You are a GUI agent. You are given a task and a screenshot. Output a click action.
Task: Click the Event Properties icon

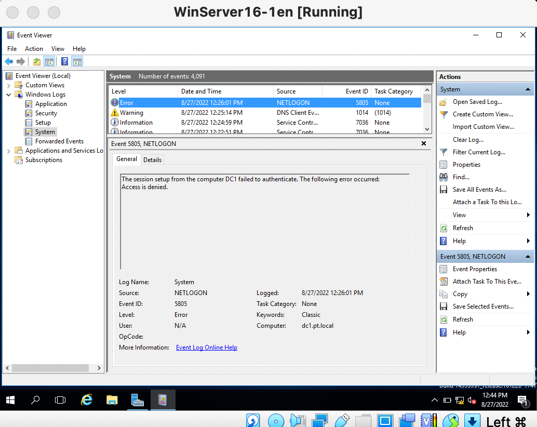[x=444, y=269]
